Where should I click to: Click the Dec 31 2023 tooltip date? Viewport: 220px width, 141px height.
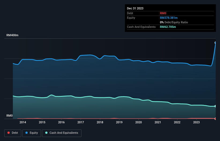pos(135,8)
